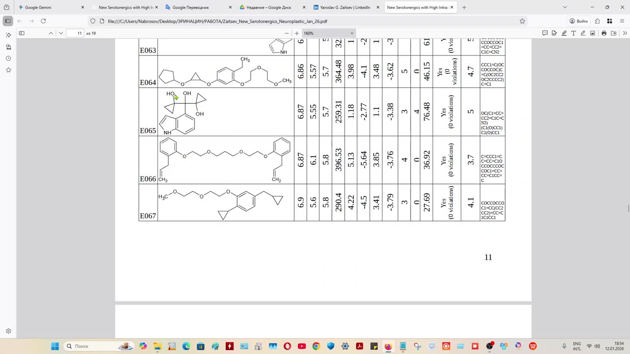The width and height of the screenshot is (630, 354).
Task: Switch to the Недавние – Google Диск tab
Action: pyautogui.click(x=273, y=7)
